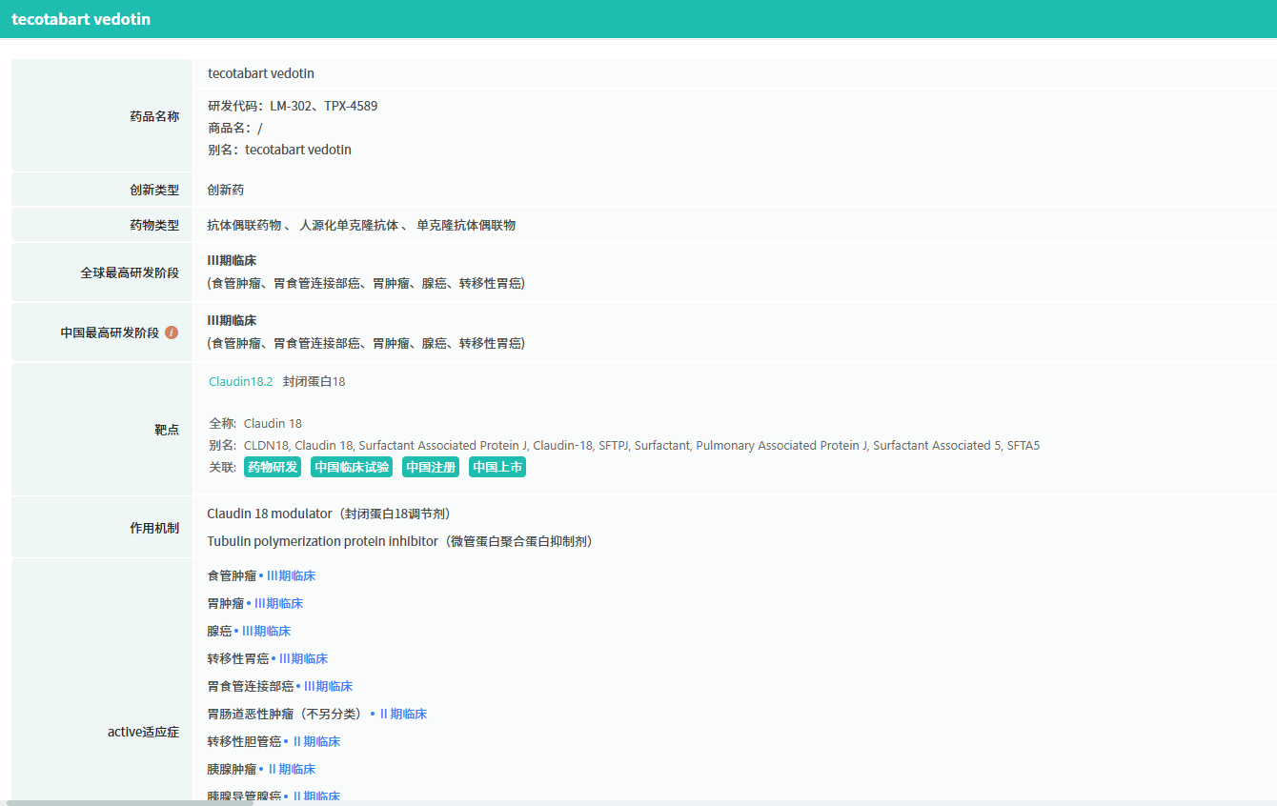1277x806 pixels.
Task: Click the 创新类型 row label
Action: pos(154,191)
